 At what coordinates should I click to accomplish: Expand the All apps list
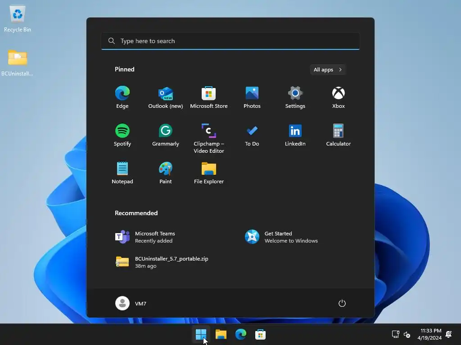328,70
